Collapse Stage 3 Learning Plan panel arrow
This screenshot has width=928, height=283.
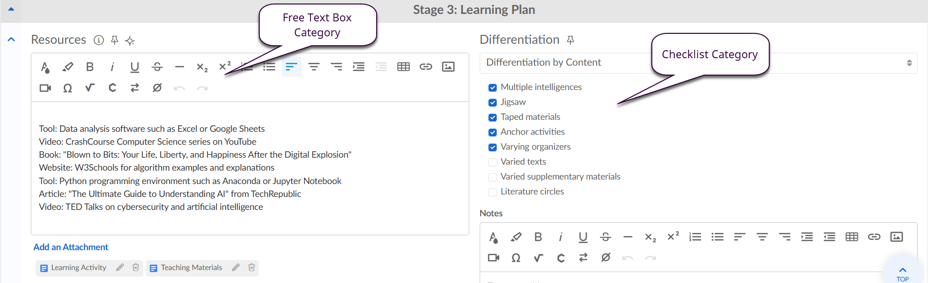[x=11, y=9]
